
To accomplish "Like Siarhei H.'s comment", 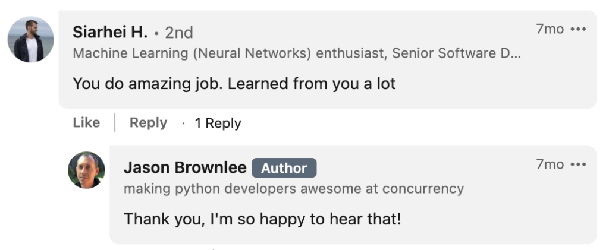I will point(86,123).
